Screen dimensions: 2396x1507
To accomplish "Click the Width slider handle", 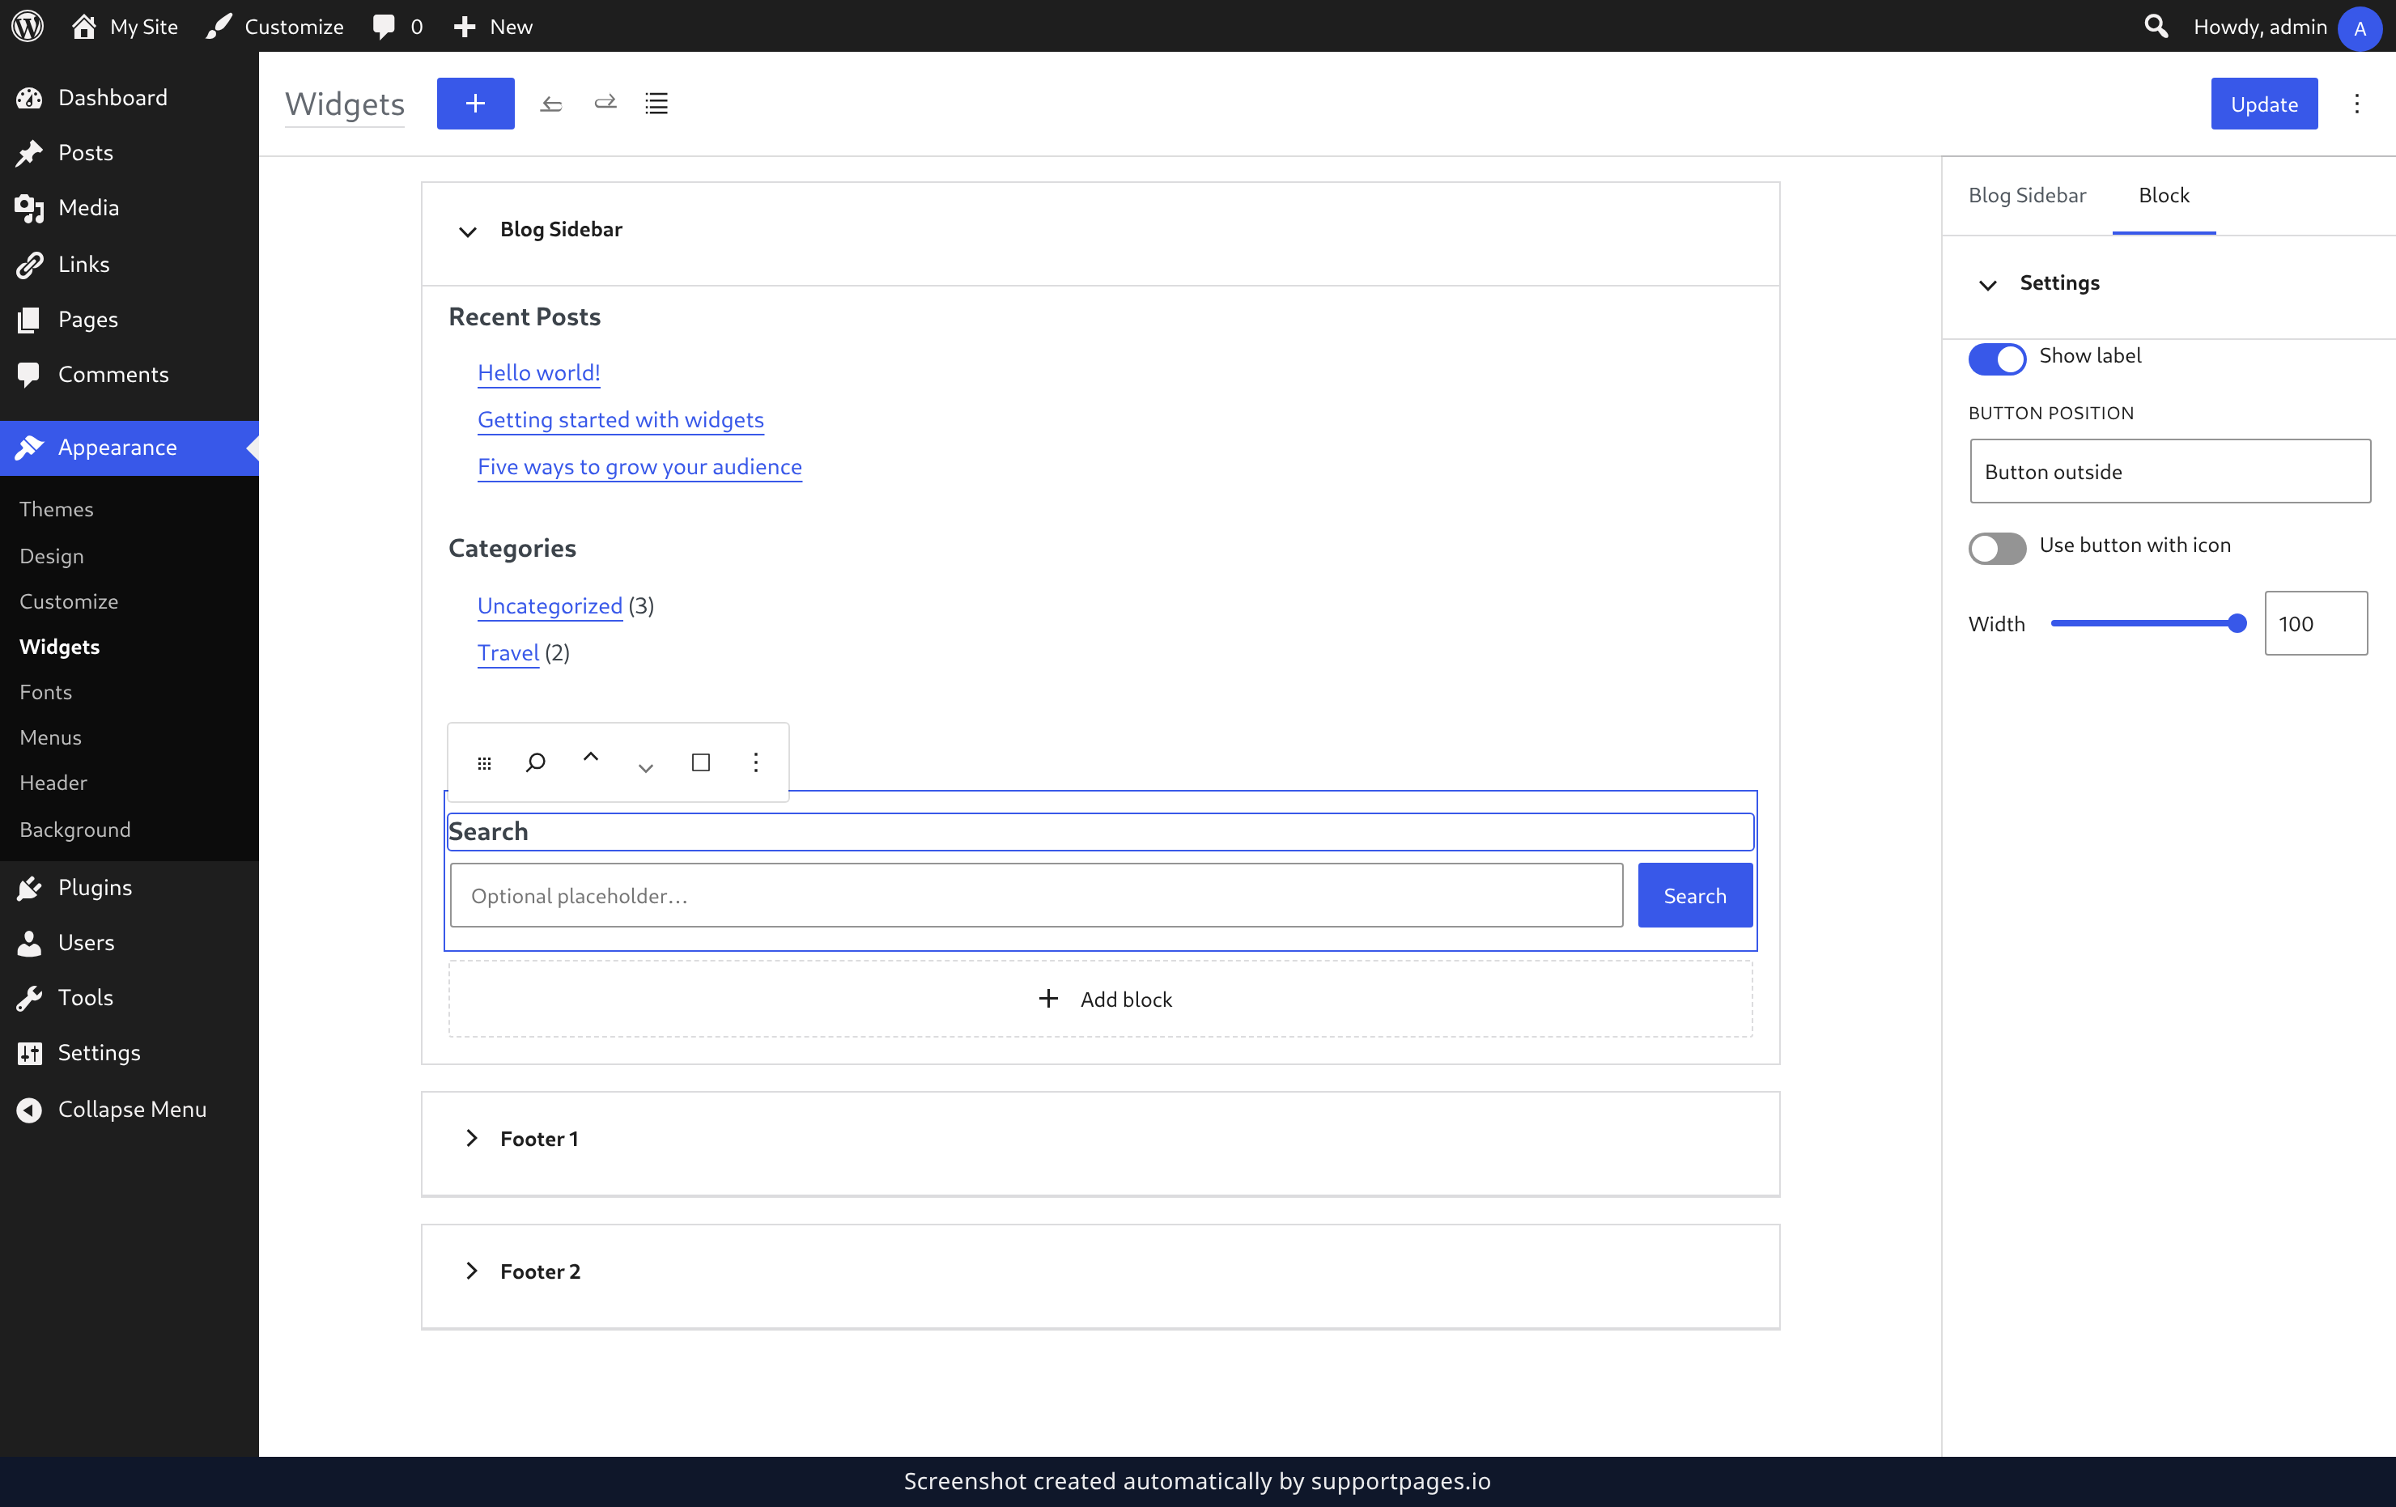I will [2237, 624].
